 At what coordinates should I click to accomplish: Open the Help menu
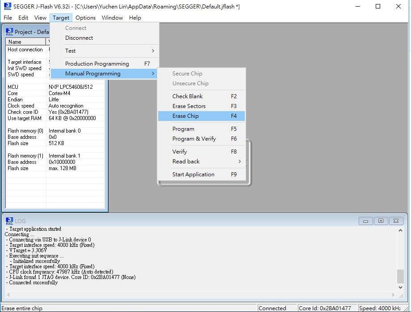[x=135, y=17]
